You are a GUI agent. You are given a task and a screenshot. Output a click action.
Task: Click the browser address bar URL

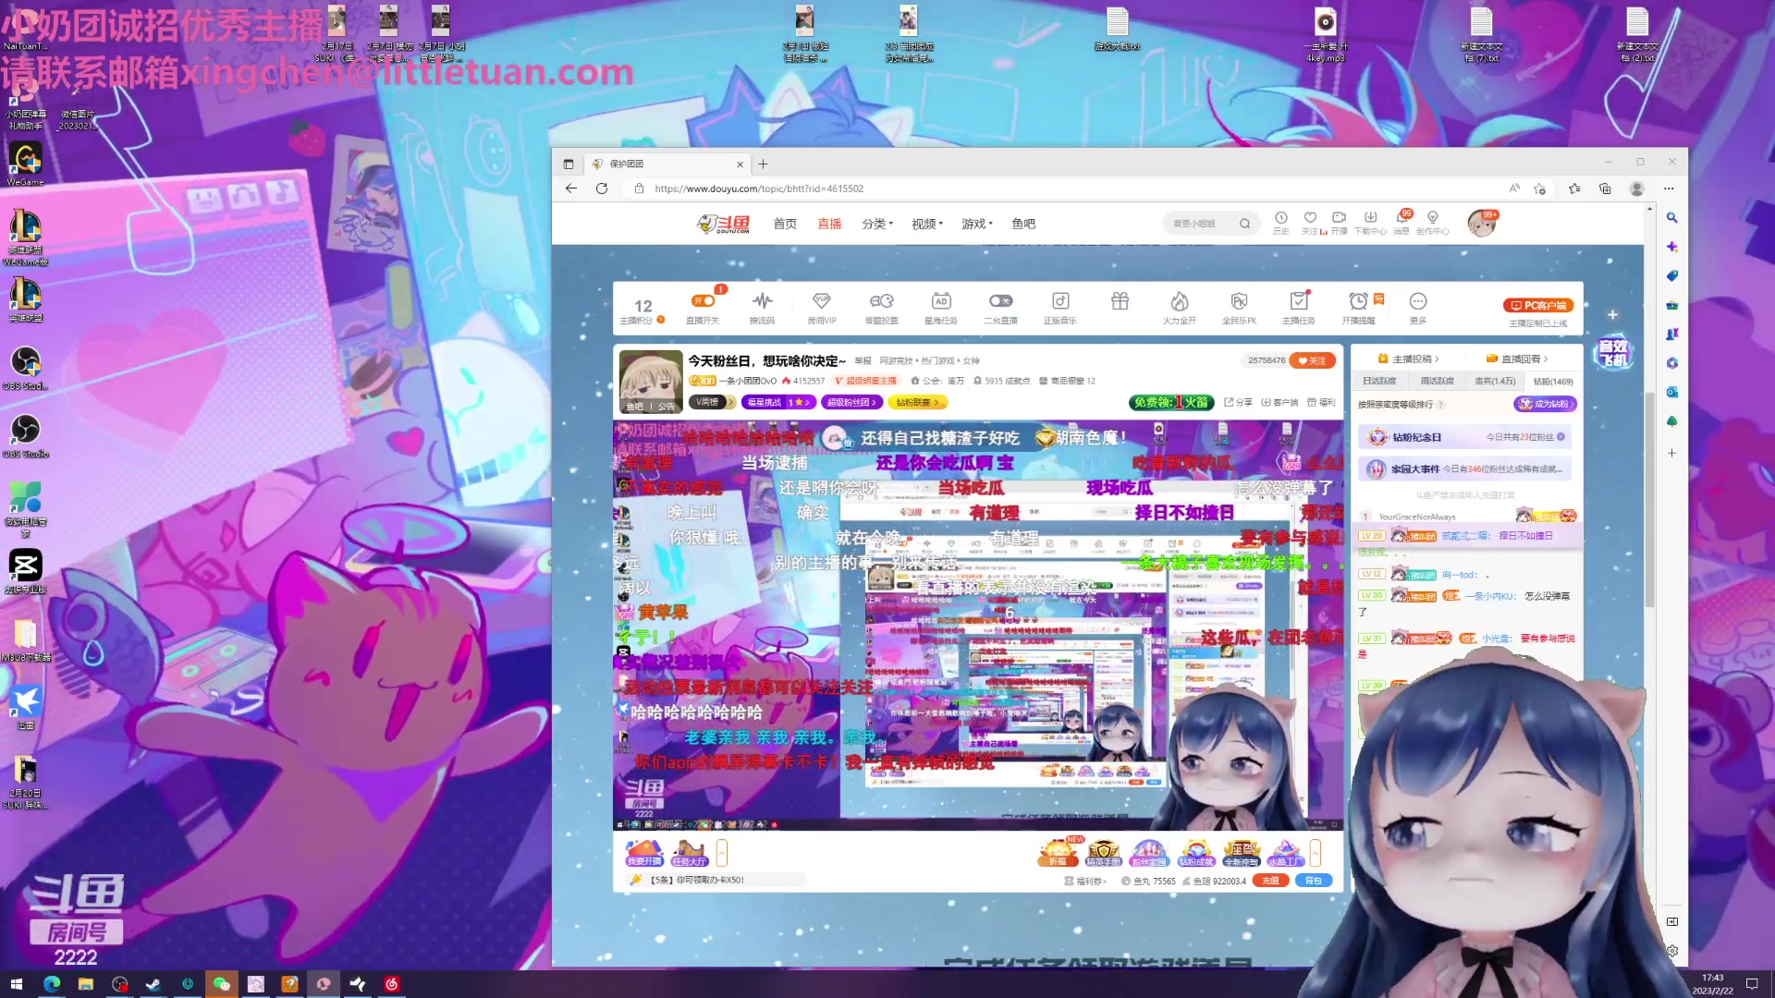pyautogui.click(x=758, y=189)
